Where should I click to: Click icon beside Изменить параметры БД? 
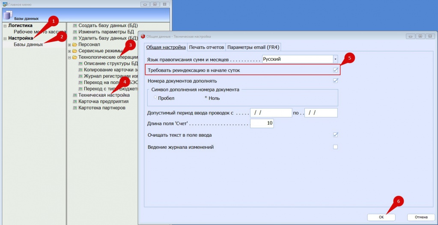click(x=75, y=32)
